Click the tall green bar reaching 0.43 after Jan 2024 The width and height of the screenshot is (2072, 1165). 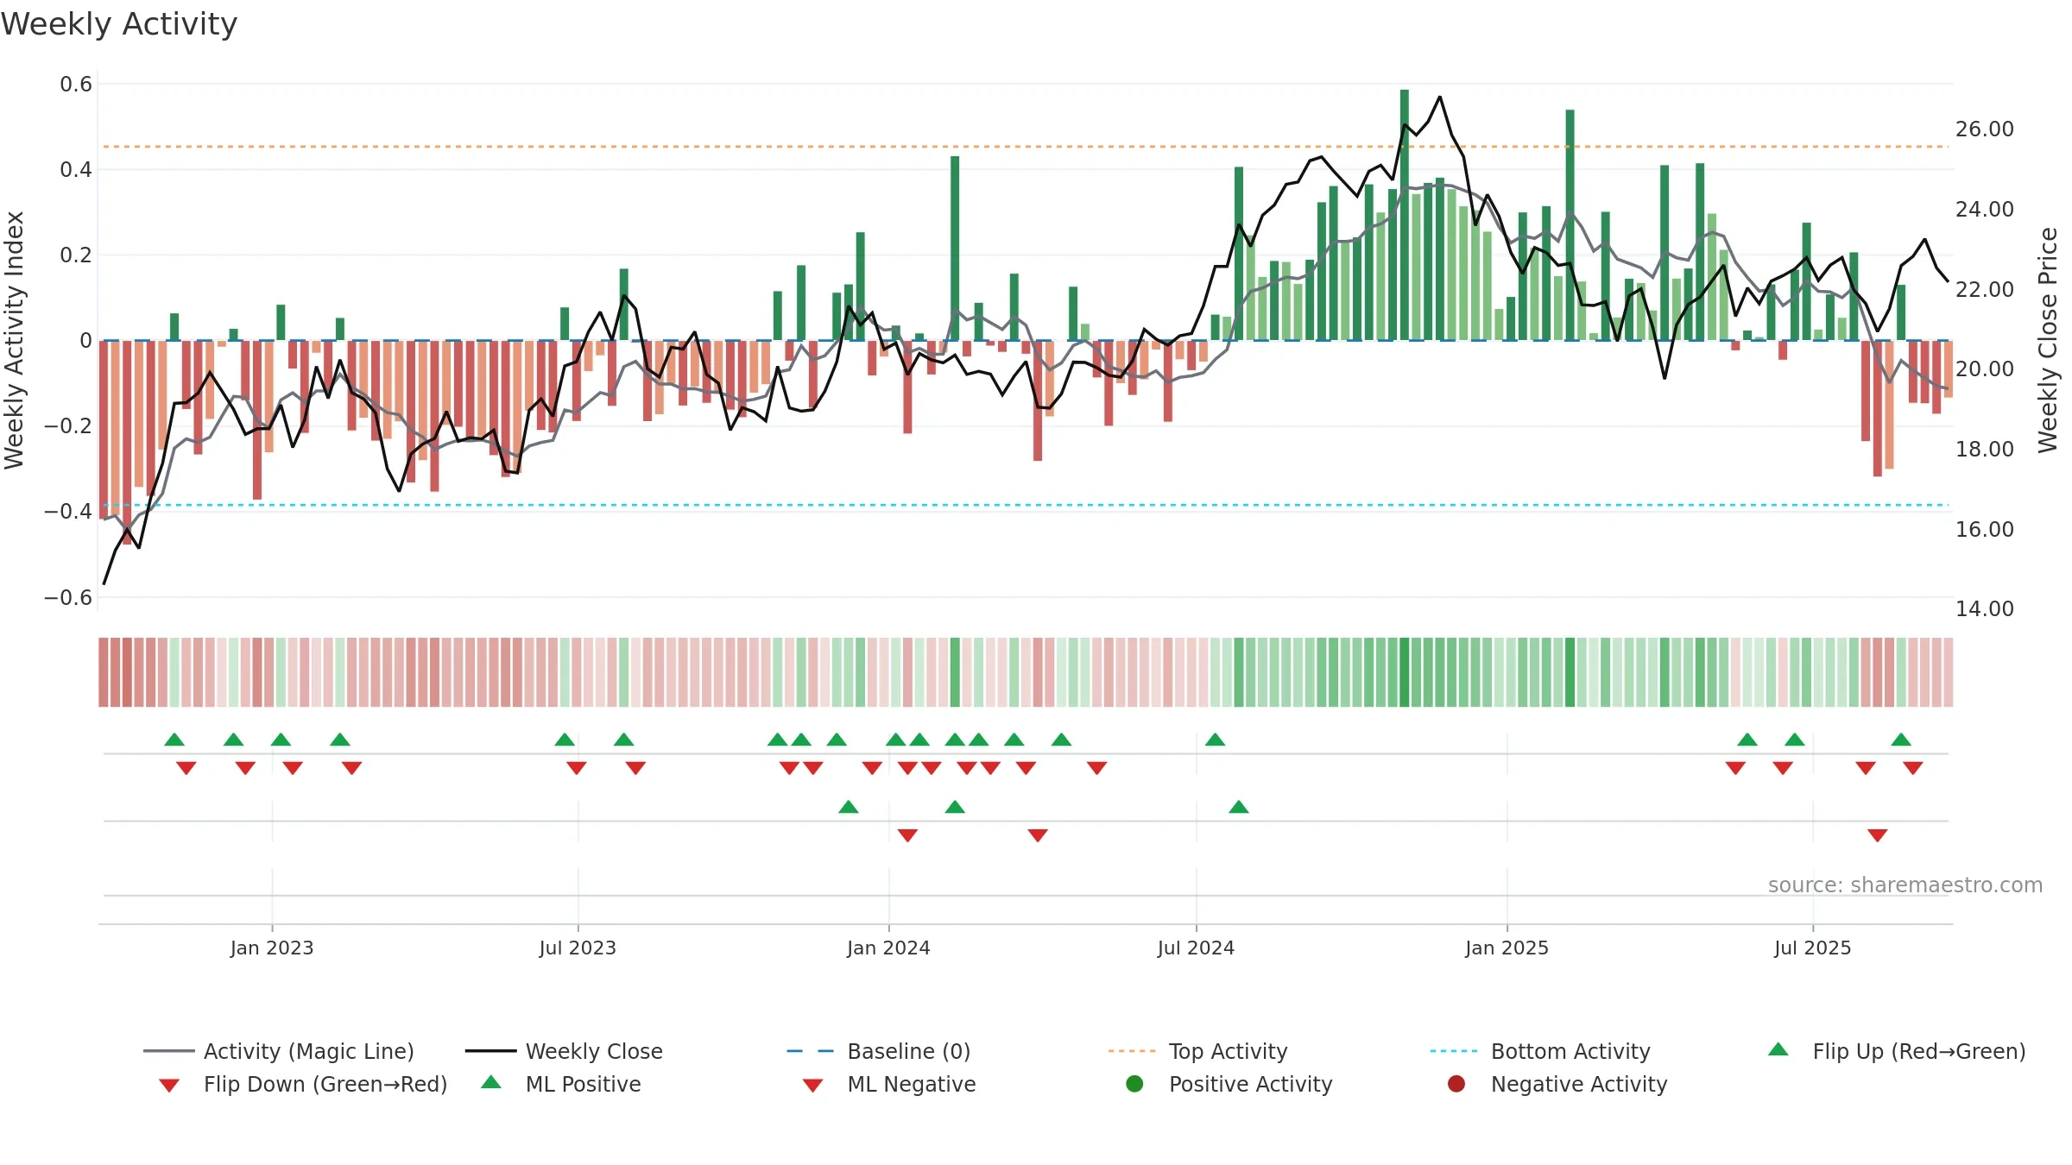click(955, 249)
